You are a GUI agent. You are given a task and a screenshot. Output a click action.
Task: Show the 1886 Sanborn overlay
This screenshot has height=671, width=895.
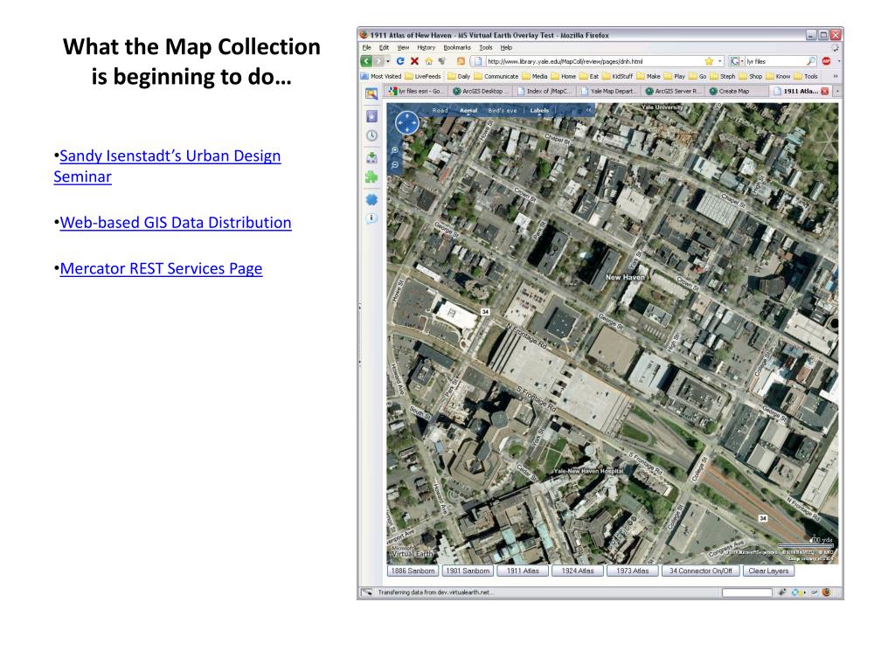413,571
